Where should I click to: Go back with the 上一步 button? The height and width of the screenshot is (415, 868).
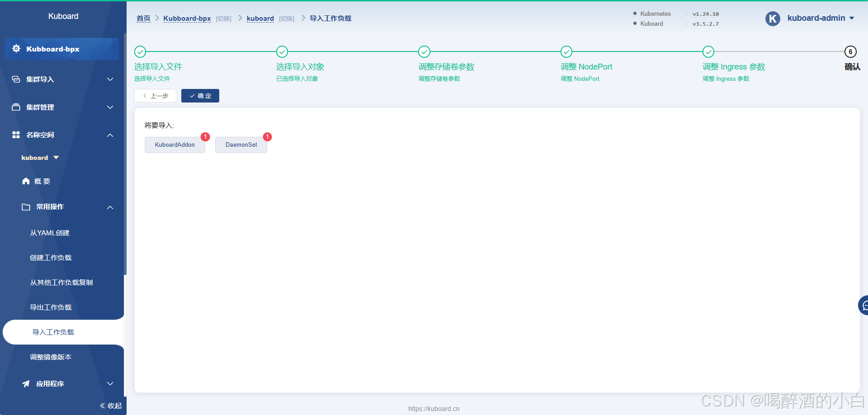pos(155,96)
